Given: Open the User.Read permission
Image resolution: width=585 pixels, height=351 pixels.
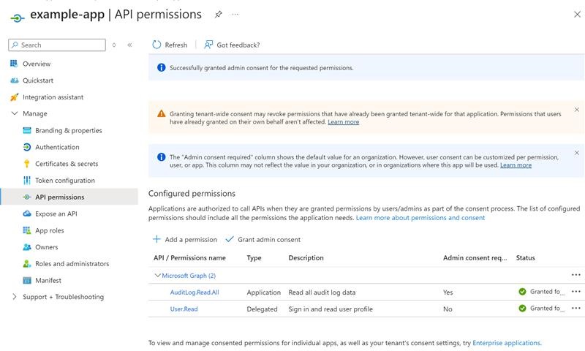Looking at the screenshot, I should (184, 309).
